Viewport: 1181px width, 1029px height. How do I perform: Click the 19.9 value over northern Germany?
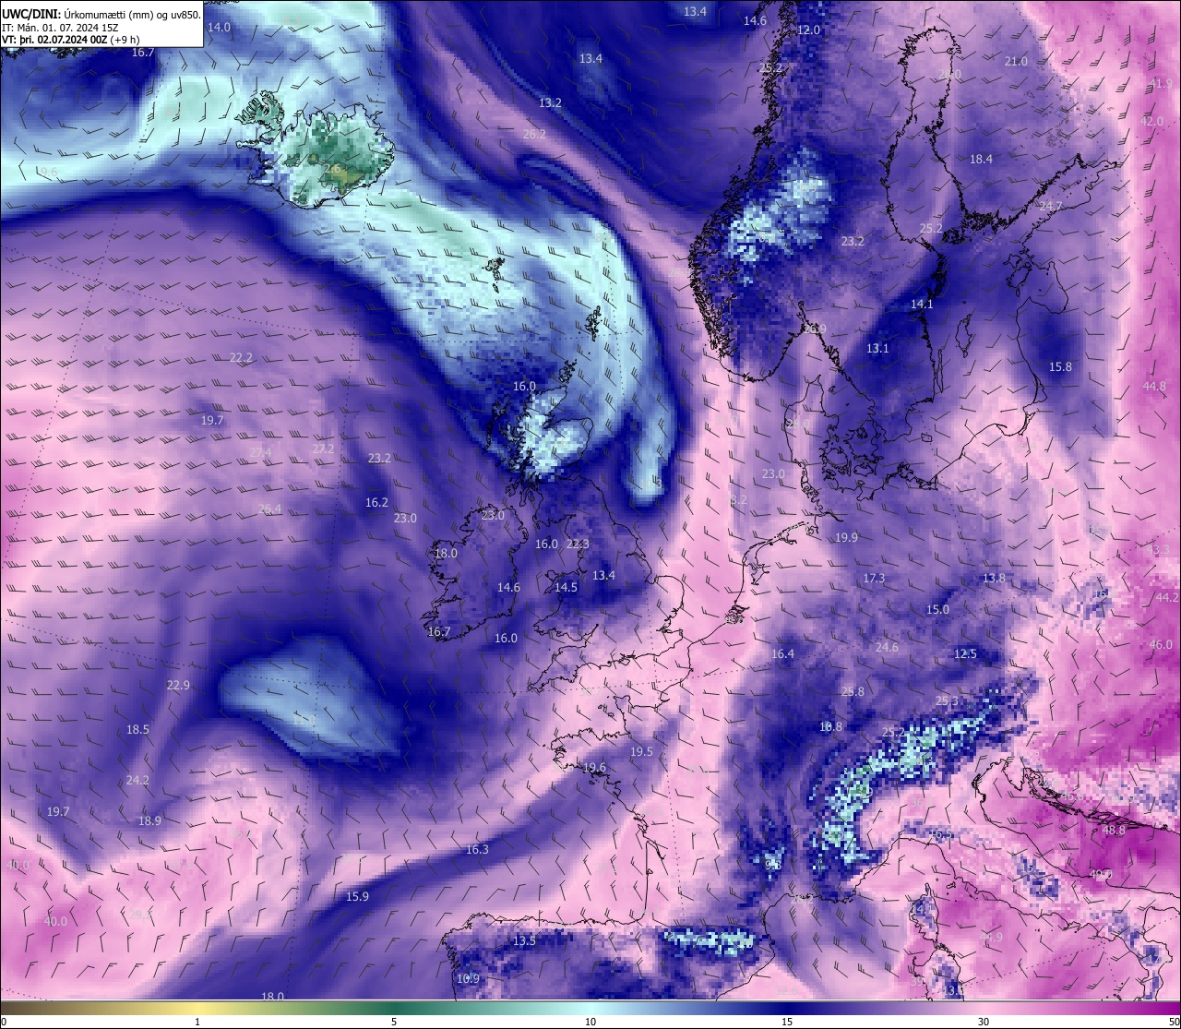pos(846,537)
